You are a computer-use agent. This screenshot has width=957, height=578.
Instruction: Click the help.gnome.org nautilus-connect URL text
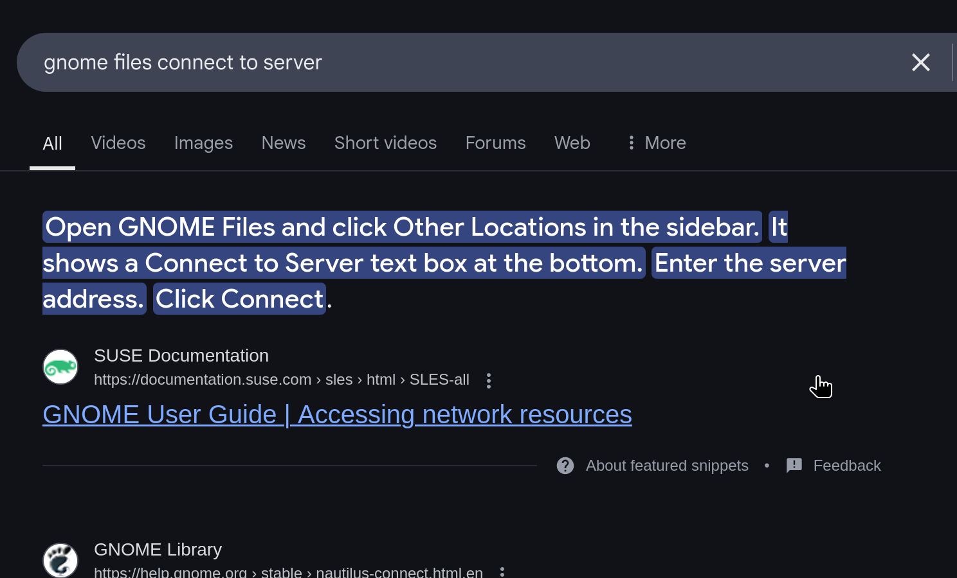click(x=288, y=572)
